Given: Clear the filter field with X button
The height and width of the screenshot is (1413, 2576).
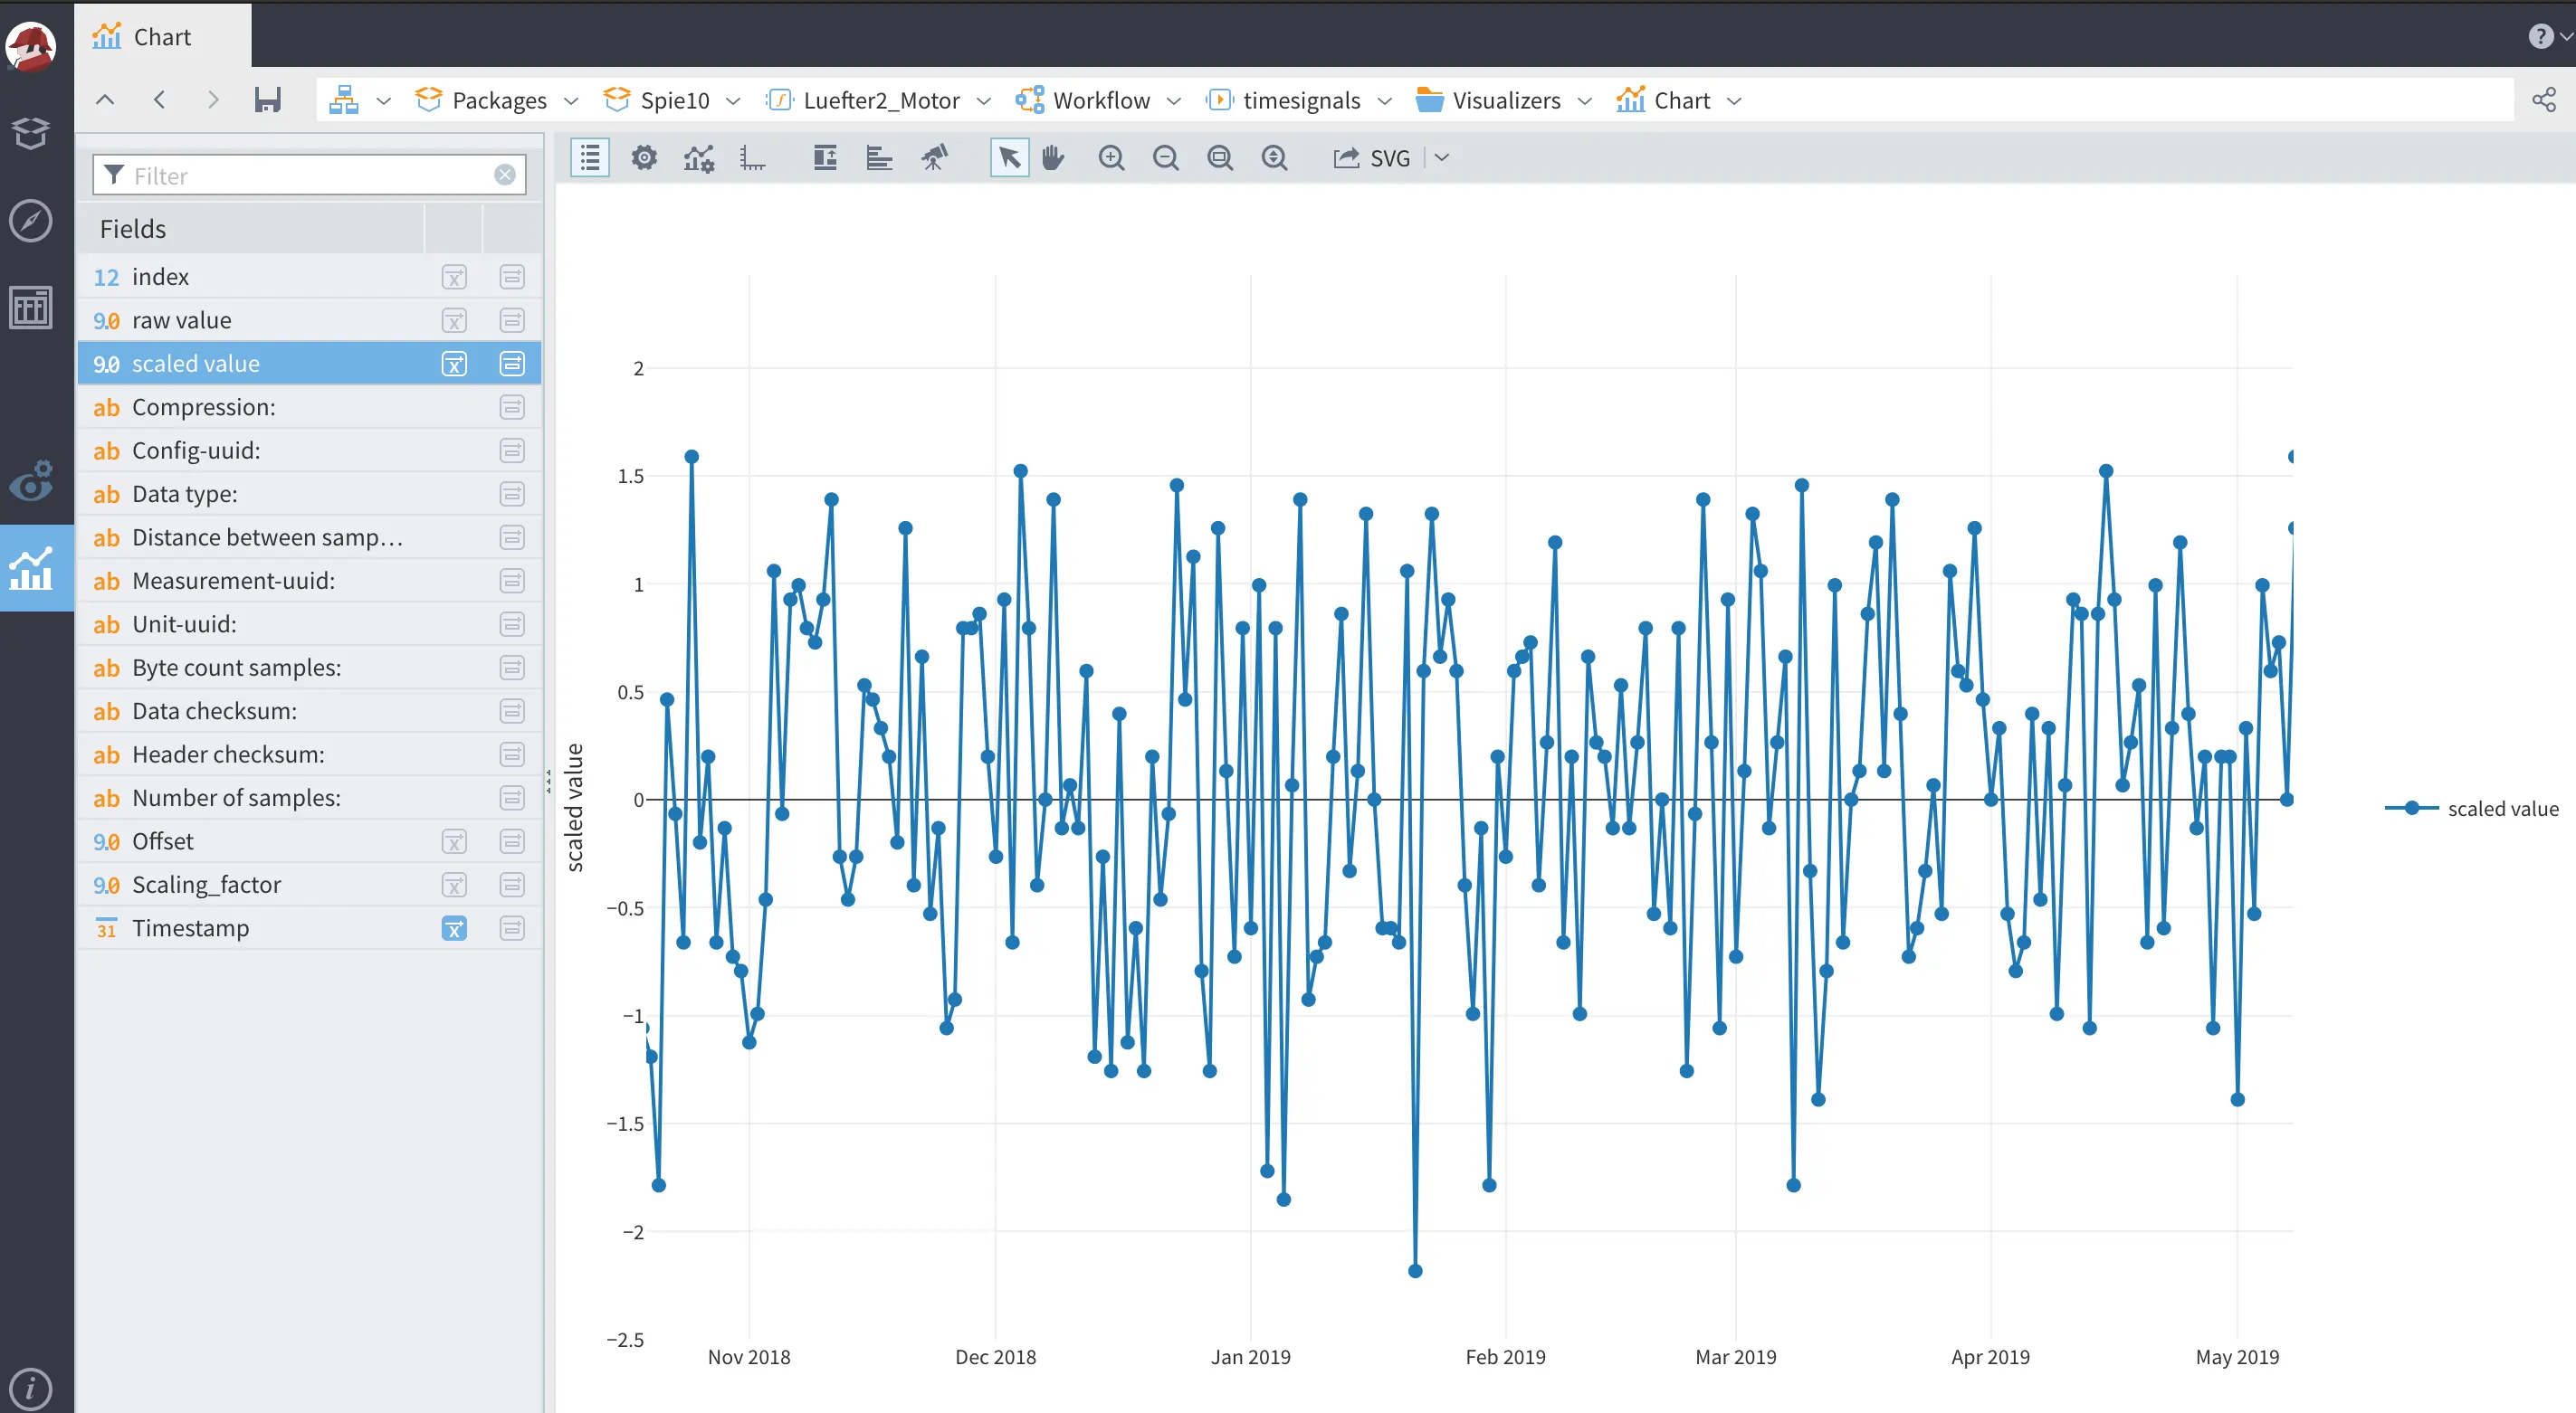Looking at the screenshot, I should pyautogui.click(x=505, y=175).
